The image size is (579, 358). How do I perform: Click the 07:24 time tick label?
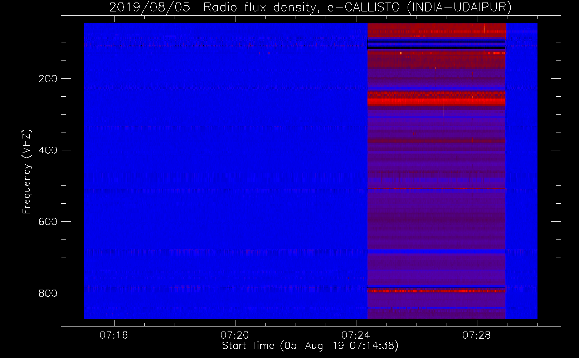[356, 335]
